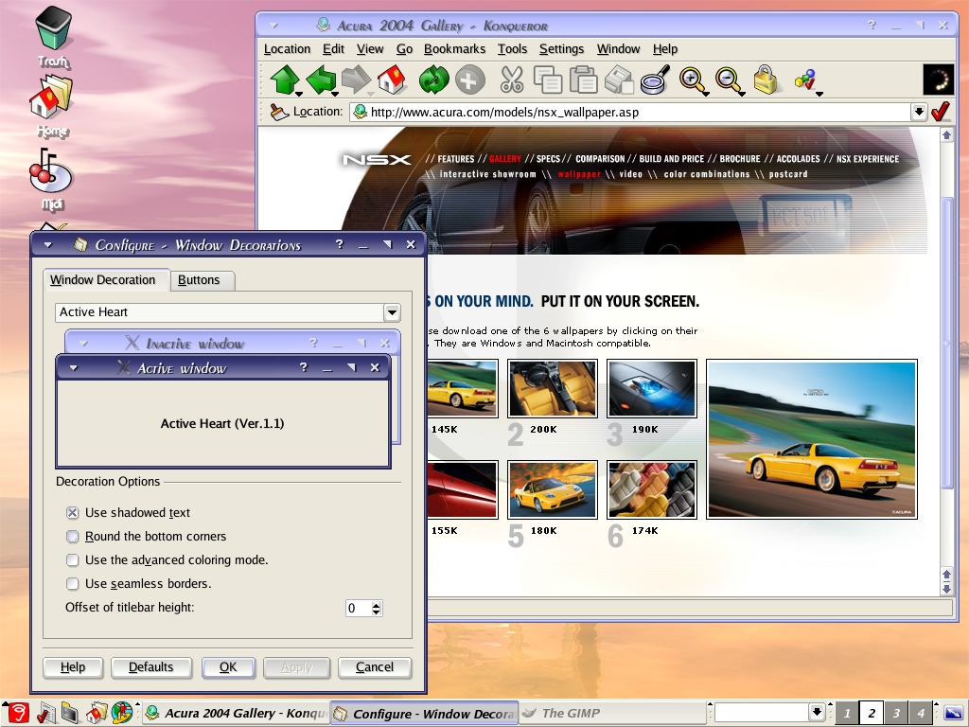
Task: Open the panel's small combo box dropdown arrow
Action: (817, 712)
